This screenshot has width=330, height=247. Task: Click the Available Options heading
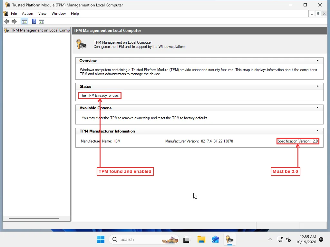(x=95, y=108)
